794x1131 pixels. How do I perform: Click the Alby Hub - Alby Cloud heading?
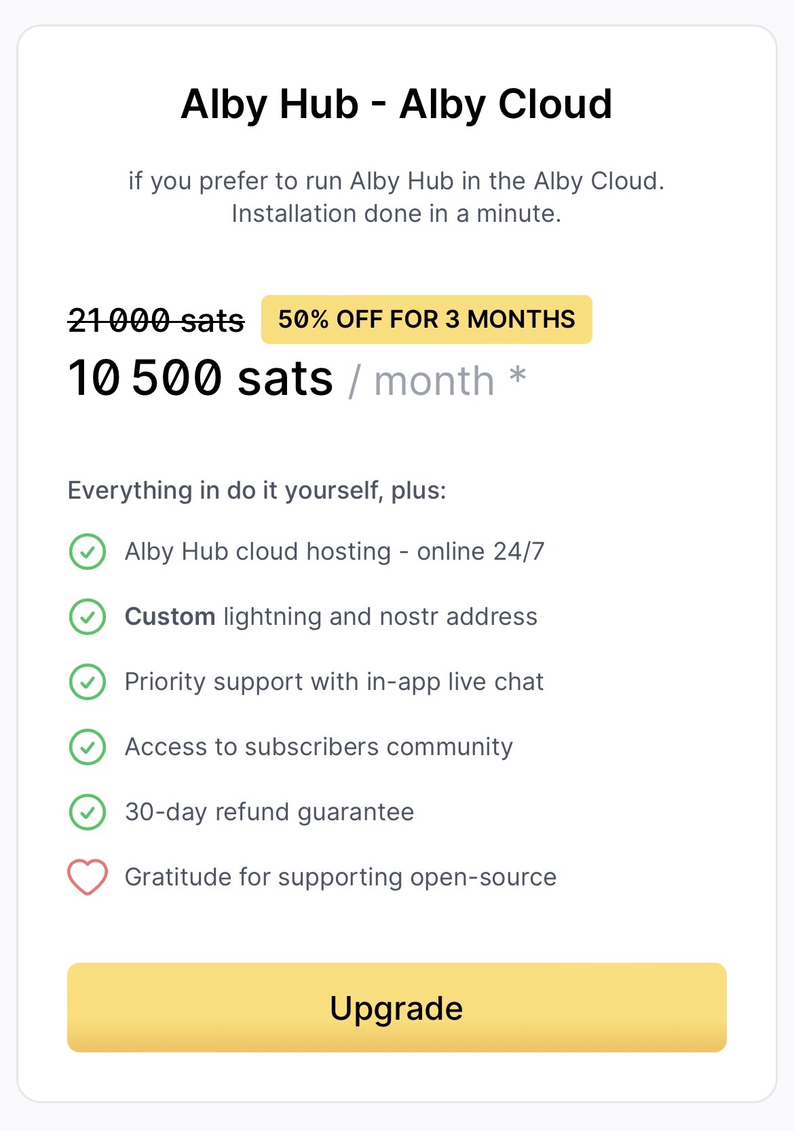coord(396,104)
